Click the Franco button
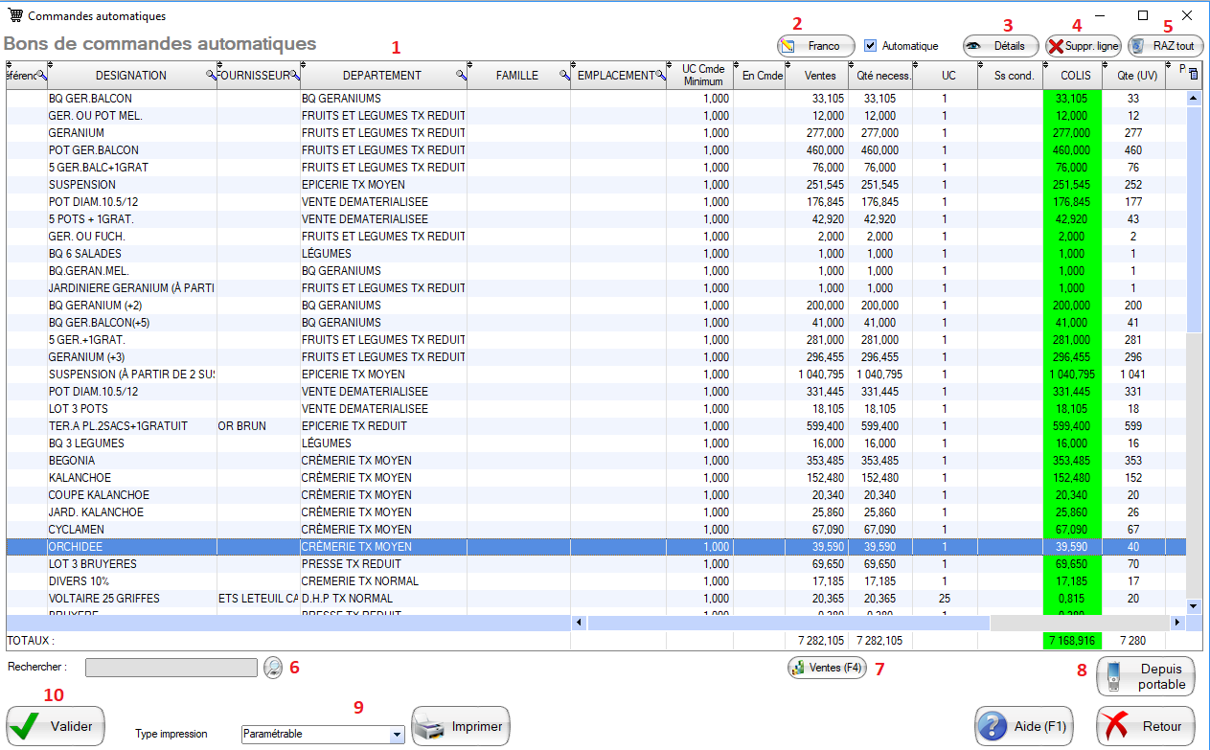The height and width of the screenshot is (750, 1210). [x=815, y=45]
